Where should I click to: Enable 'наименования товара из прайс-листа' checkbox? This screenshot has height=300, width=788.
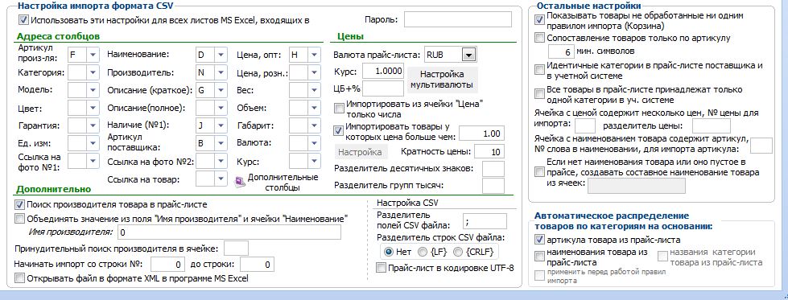point(539,257)
